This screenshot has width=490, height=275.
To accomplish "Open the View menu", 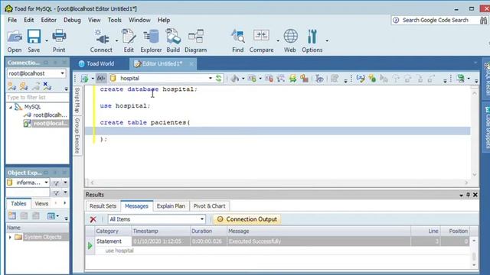I will tap(94, 20).
